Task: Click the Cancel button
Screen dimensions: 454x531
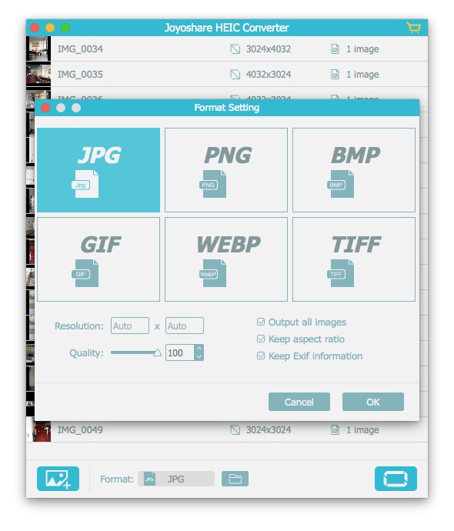Action: click(x=299, y=402)
